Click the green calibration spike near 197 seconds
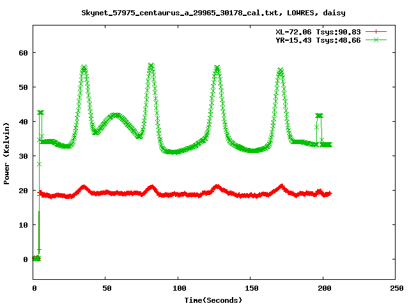409x306 pixels. click(x=320, y=115)
